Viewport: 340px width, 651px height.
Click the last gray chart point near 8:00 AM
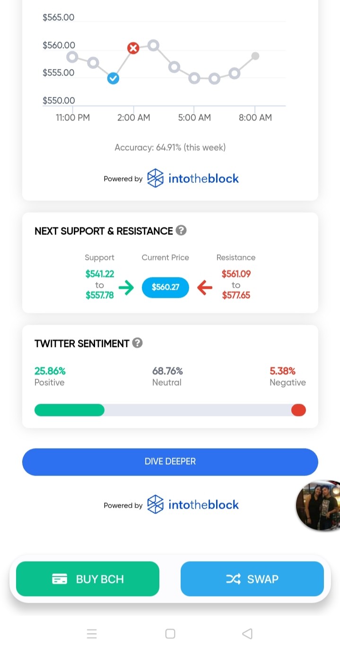255,56
